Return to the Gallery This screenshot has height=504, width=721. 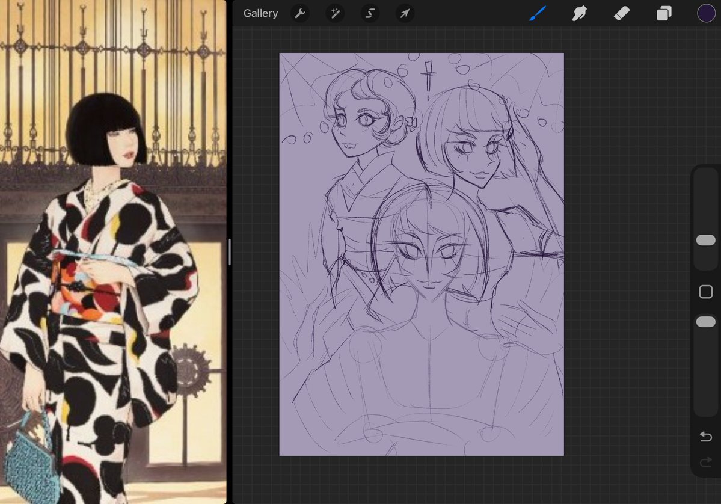coord(260,13)
